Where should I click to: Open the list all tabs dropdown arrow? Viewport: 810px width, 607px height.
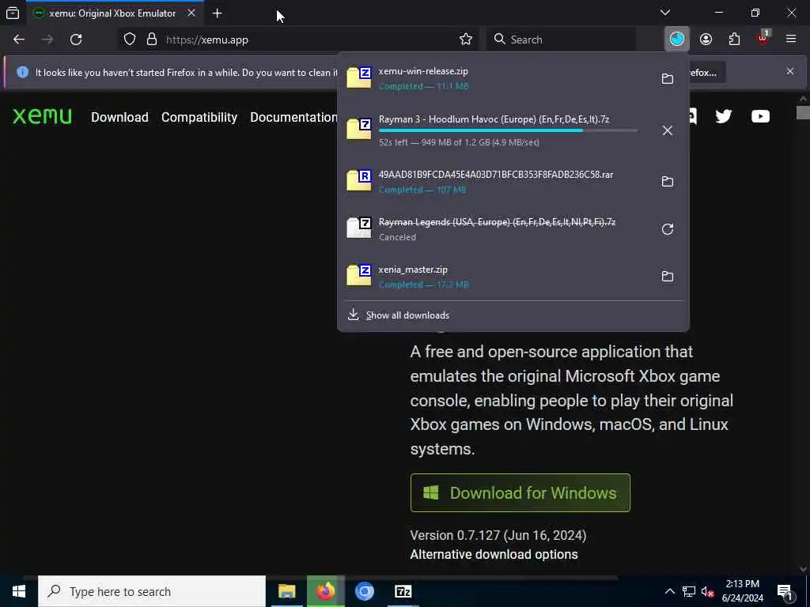664,13
